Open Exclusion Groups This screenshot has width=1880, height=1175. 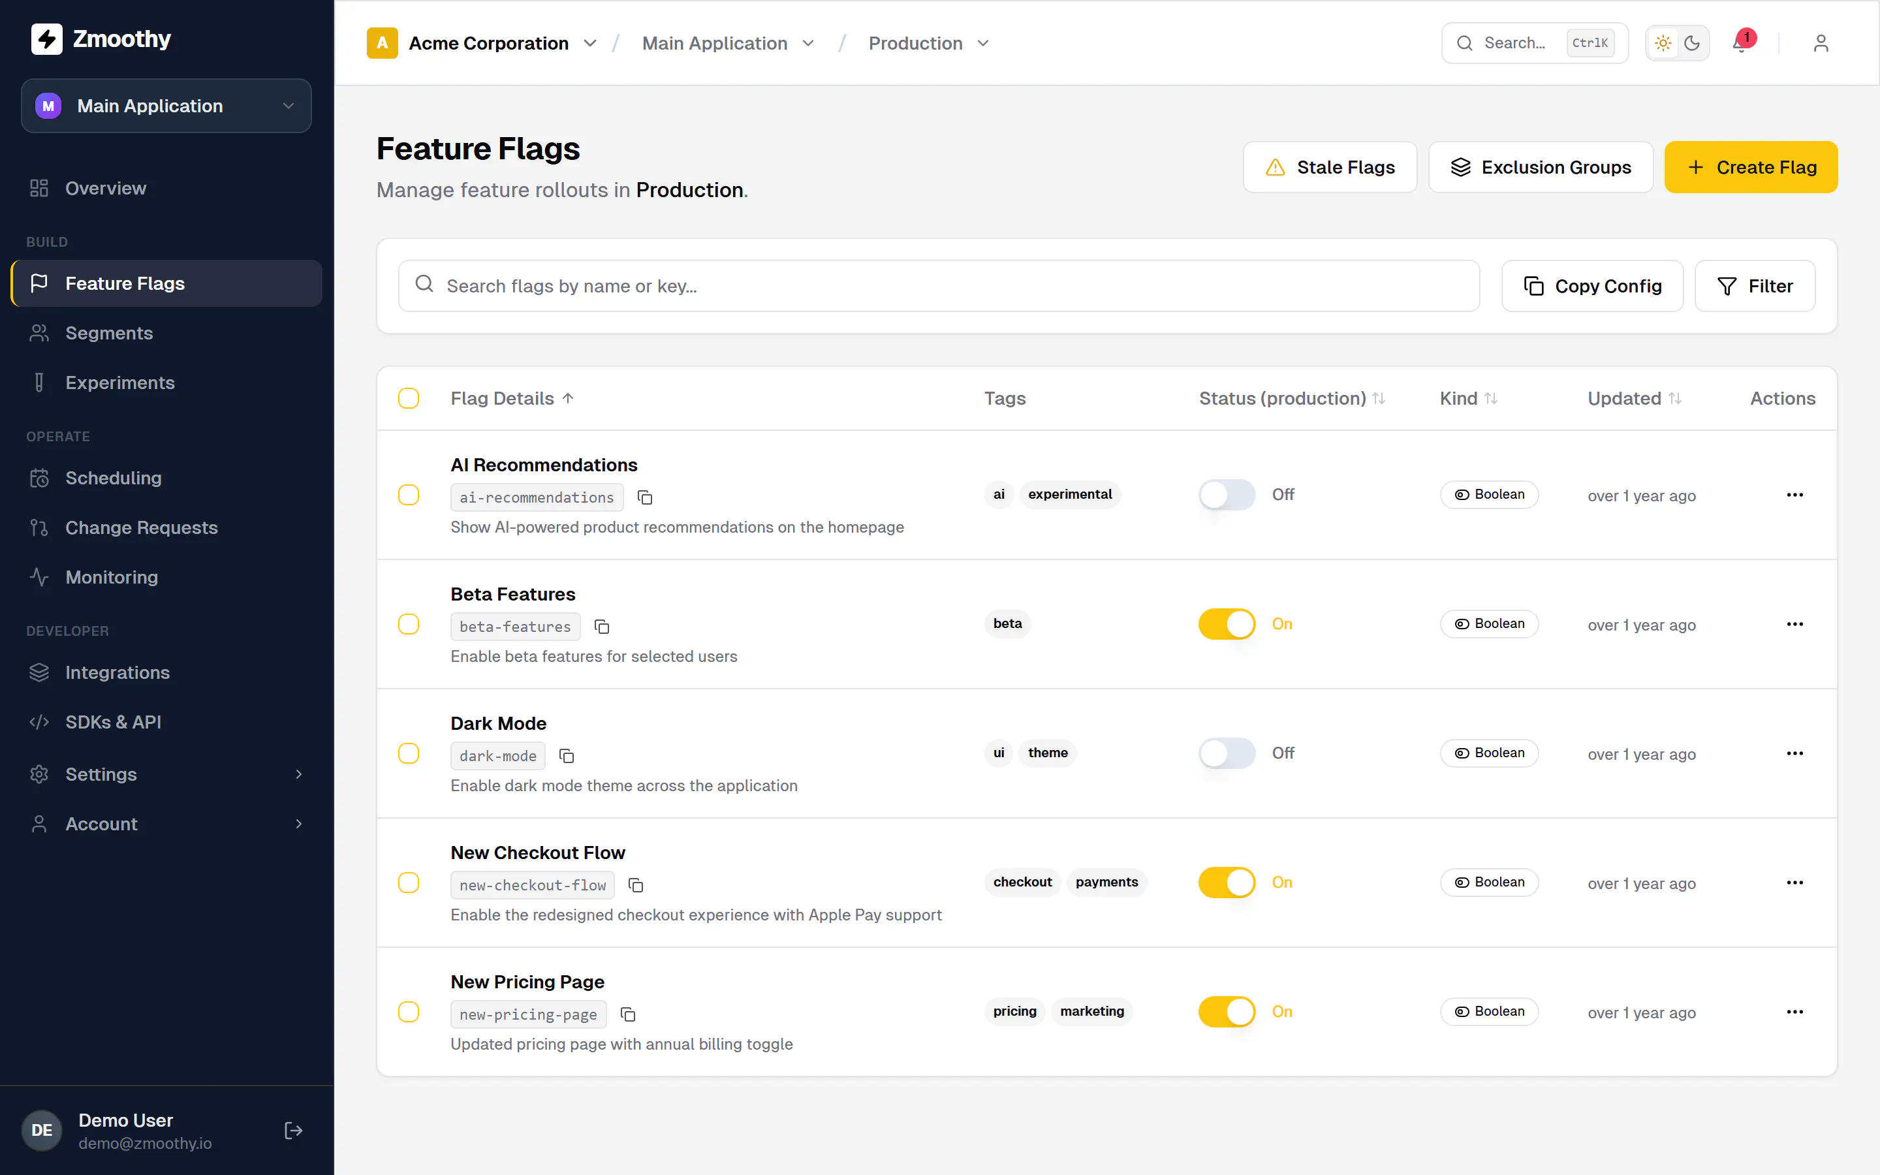[1541, 167]
